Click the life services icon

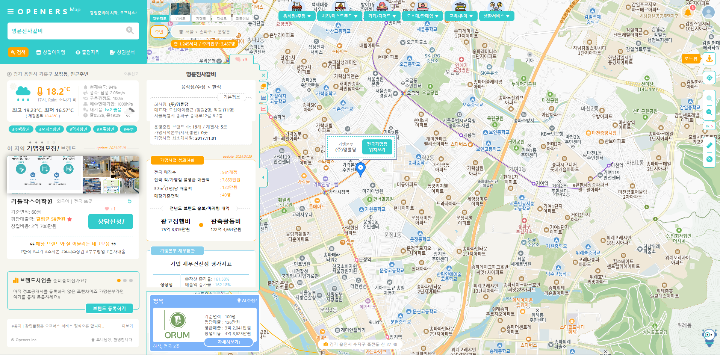[x=497, y=6]
